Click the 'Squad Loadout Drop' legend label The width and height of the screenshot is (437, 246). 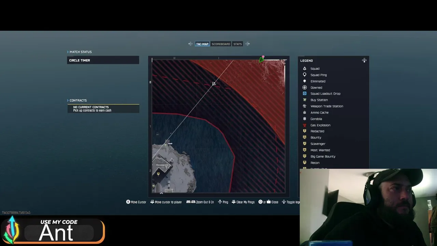325,94
